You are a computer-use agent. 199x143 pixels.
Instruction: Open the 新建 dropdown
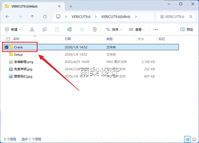click(x=13, y=29)
